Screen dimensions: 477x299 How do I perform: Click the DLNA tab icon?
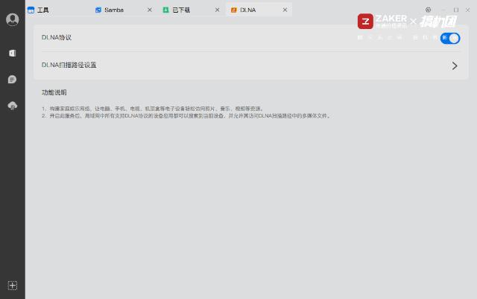[233, 10]
